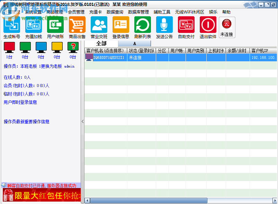
Task: Open the 充值卡 menu
Action: [x=96, y=12]
